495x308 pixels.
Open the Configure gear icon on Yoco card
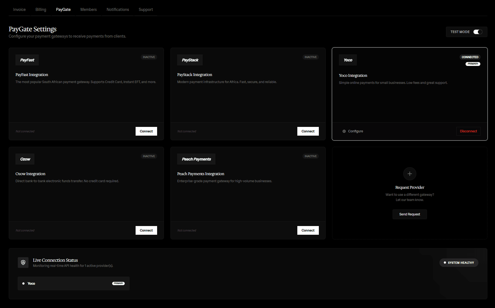[x=344, y=131]
